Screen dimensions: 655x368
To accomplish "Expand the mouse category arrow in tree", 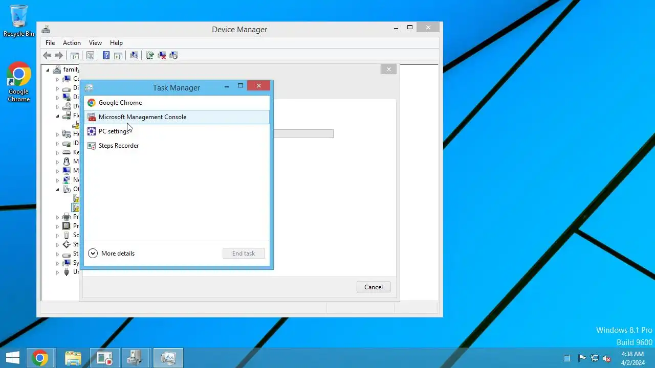I will click(57, 162).
